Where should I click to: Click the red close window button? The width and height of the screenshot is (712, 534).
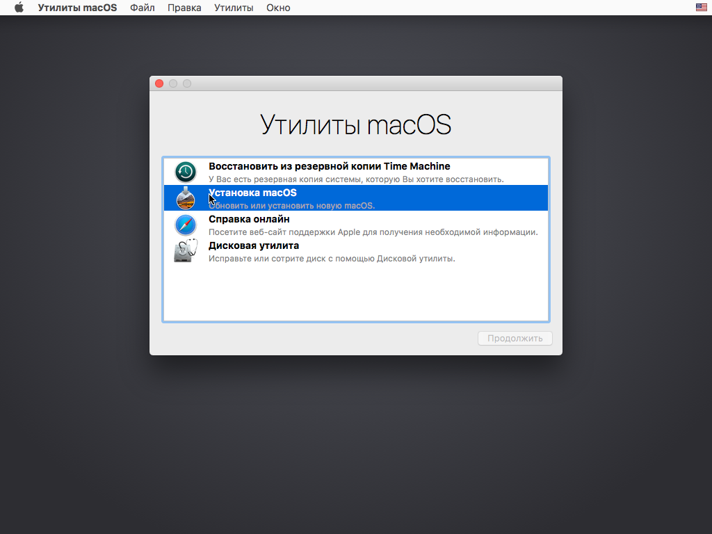click(x=159, y=83)
